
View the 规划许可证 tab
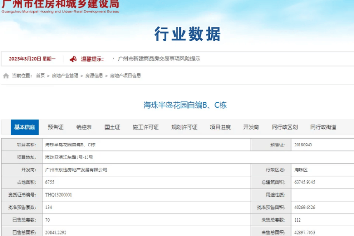184,127
